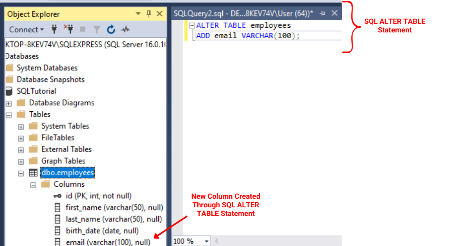Select the SQLTutorial database
The height and width of the screenshot is (246, 468).
click(x=36, y=91)
